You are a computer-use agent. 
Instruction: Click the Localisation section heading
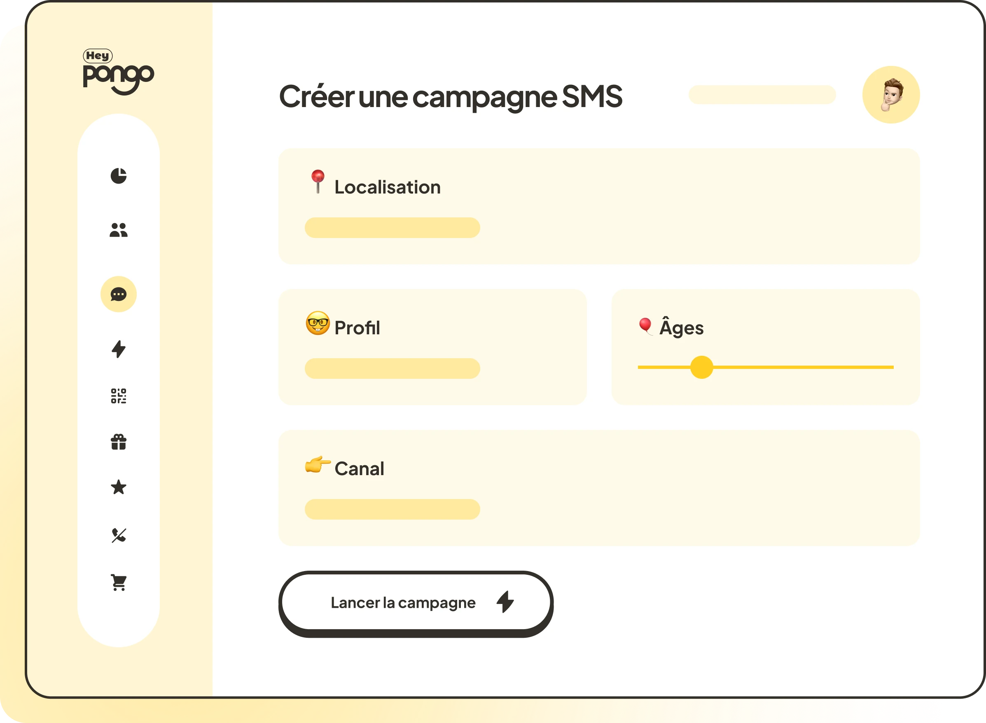[x=388, y=187]
